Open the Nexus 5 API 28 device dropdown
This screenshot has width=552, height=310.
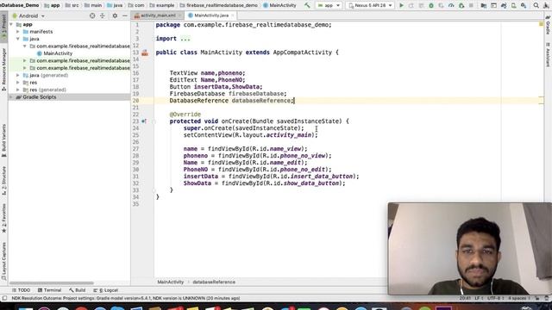(370, 5)
